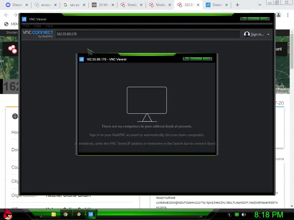The height and width of the screenshot is (220, 294).
Task: Switch to the first Shodan tab
Action: (129, 5)
